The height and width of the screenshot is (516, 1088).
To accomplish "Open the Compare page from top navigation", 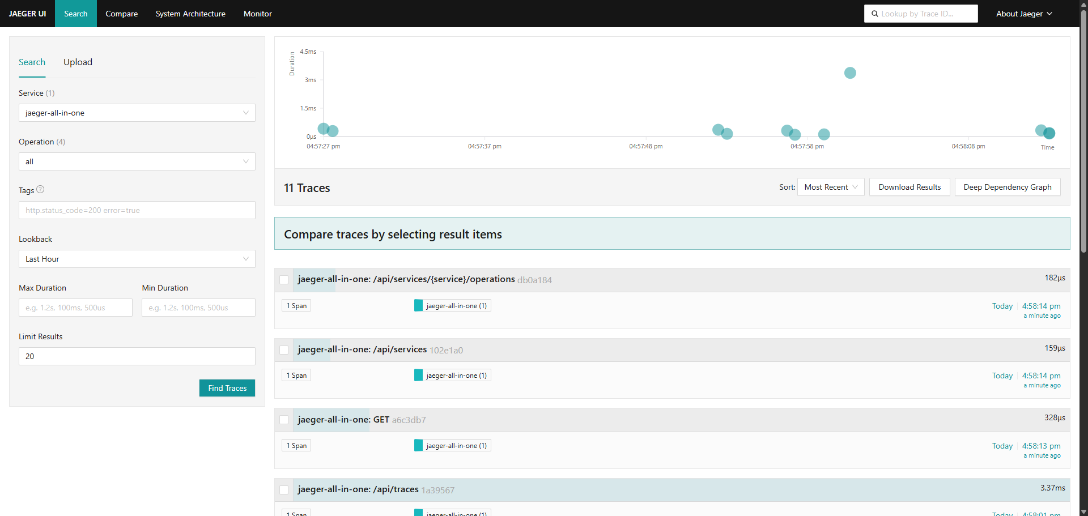I will (122, 14).
